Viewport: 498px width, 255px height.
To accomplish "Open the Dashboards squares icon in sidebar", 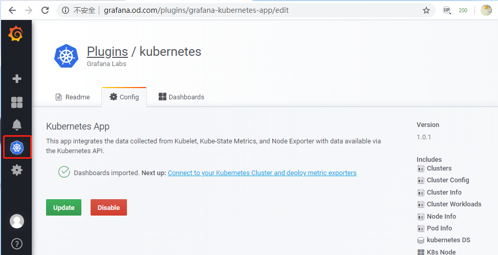I will [17, 102].
